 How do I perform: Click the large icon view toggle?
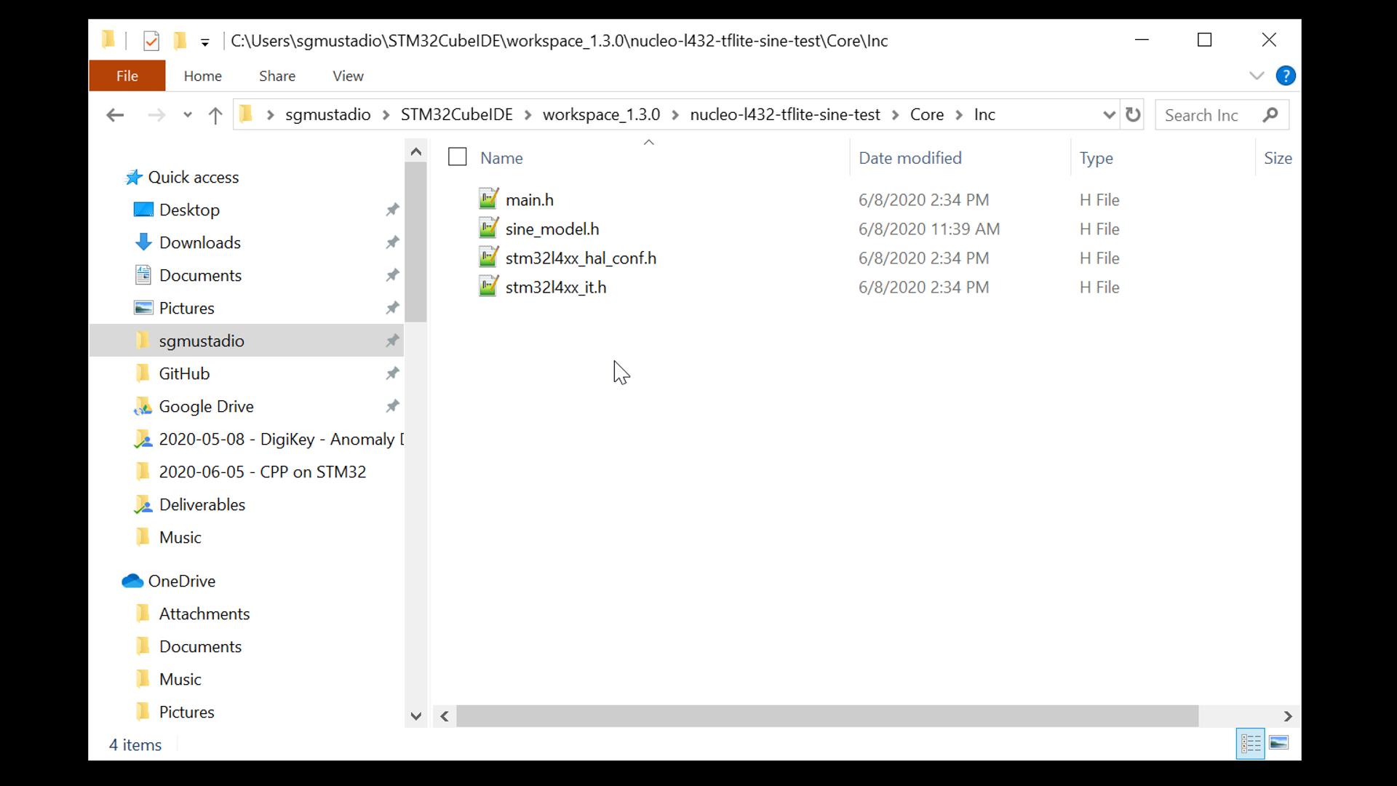pos(1279,744)
